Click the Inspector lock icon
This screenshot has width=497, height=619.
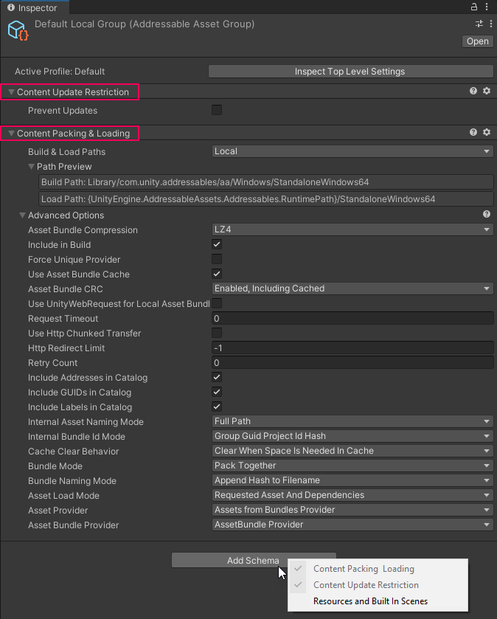tap(475, 7)
